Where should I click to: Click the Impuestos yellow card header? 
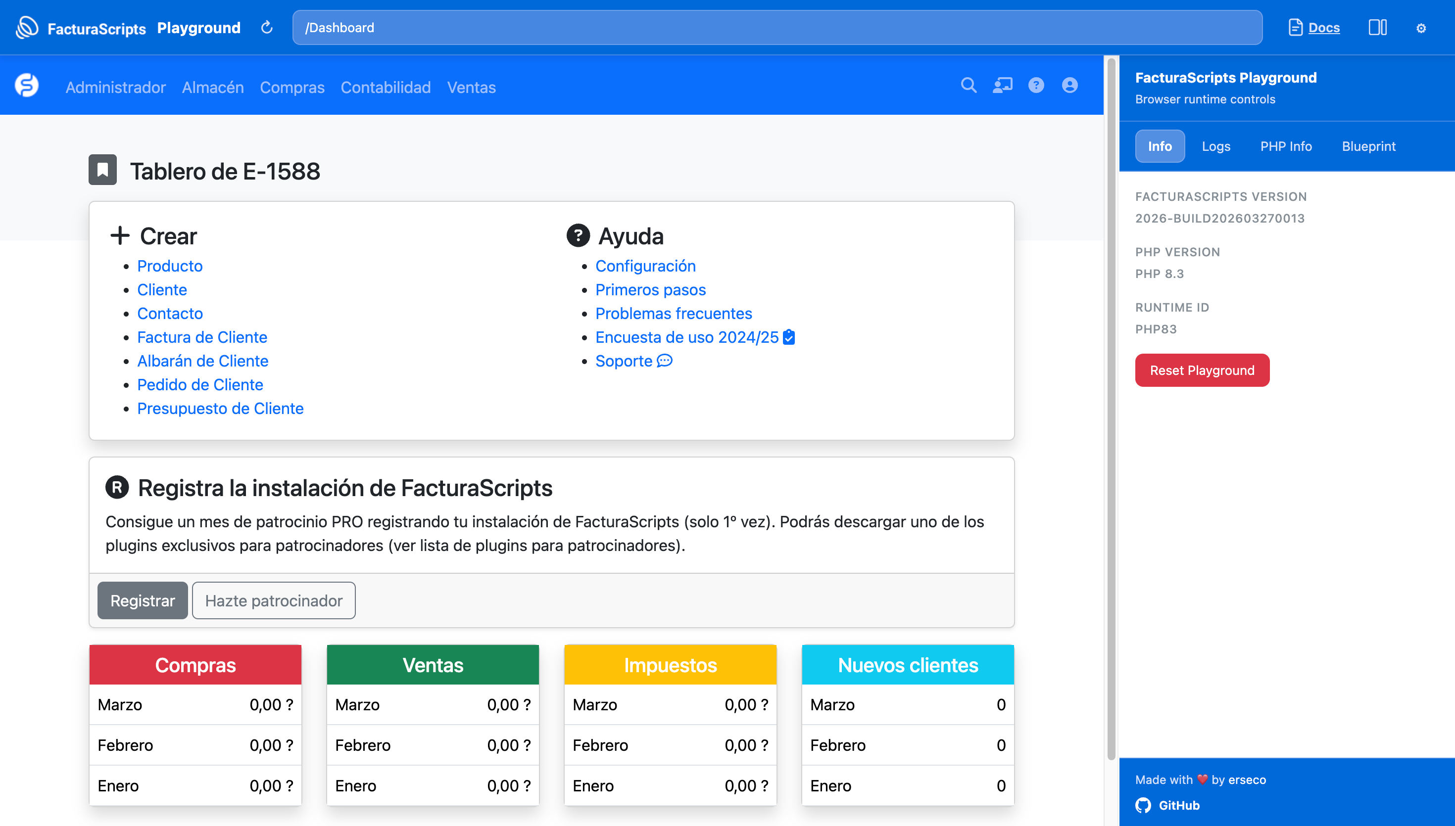click(x=670, y=665)
